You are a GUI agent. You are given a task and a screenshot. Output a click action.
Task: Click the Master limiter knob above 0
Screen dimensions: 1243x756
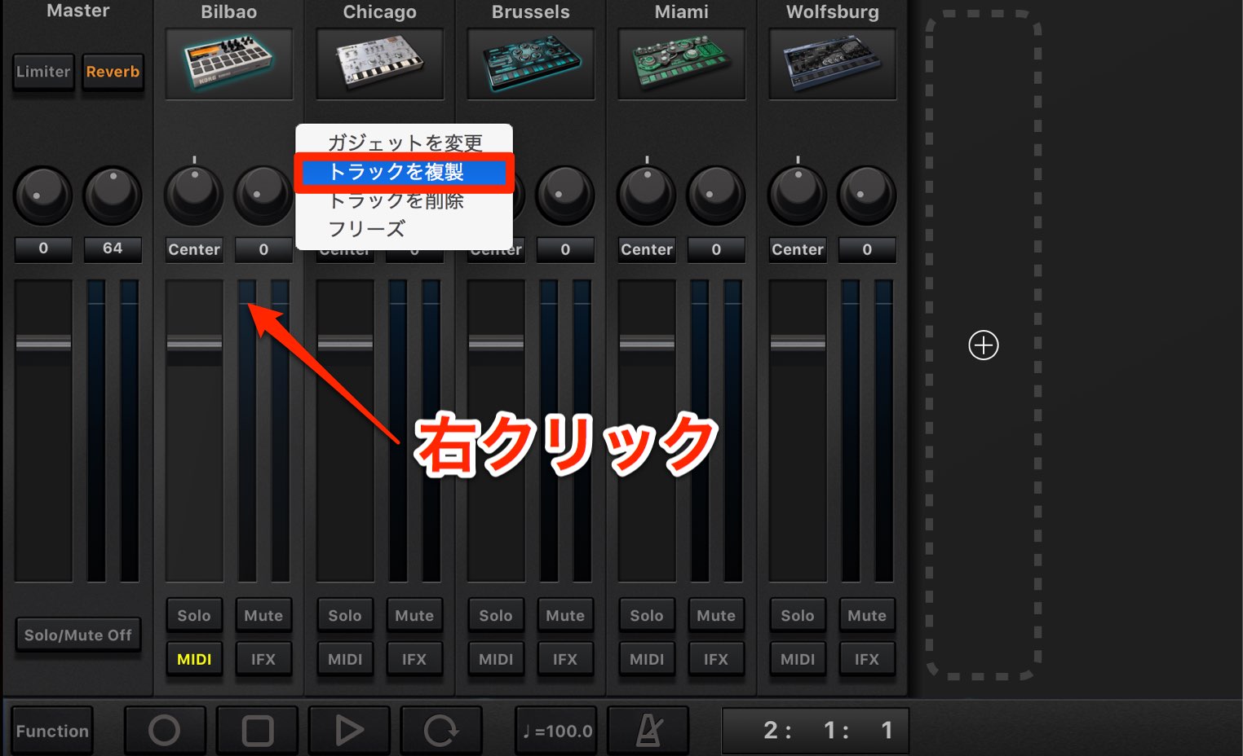coord(43,196)
